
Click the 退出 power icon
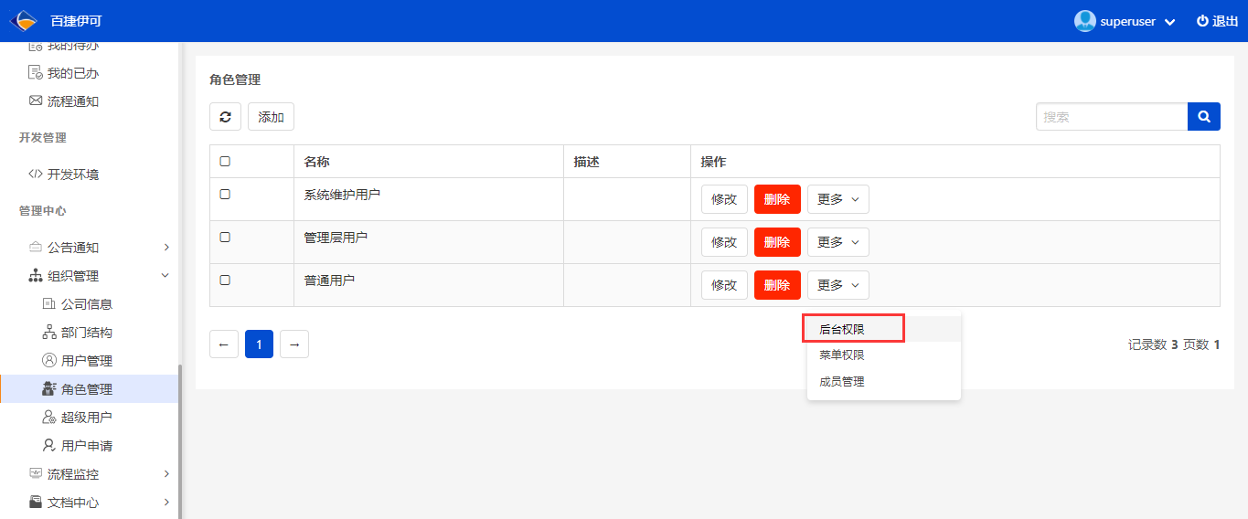click(x=1202, y=21)
